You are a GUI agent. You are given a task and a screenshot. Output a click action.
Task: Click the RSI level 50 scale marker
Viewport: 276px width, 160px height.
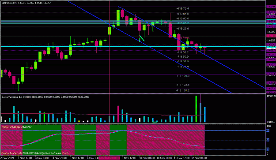[268, 140]
